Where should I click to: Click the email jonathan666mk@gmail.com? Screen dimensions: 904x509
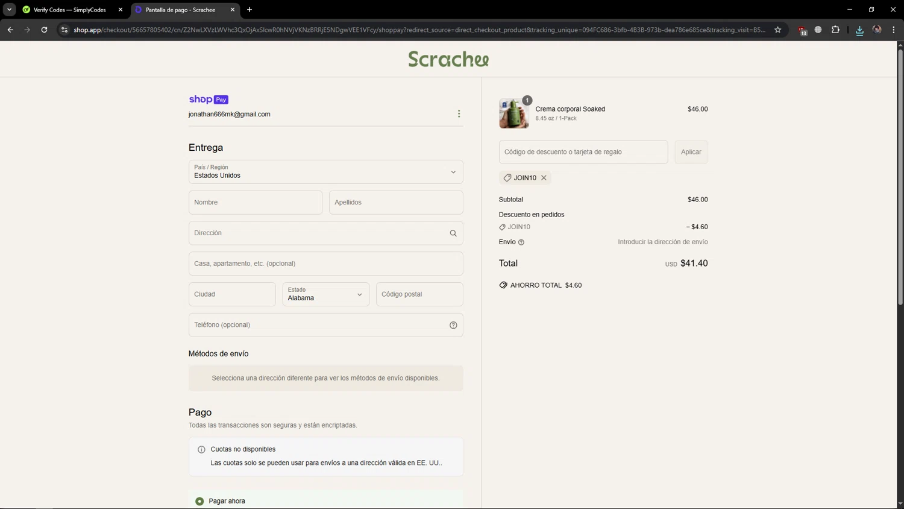pos(229,114)
